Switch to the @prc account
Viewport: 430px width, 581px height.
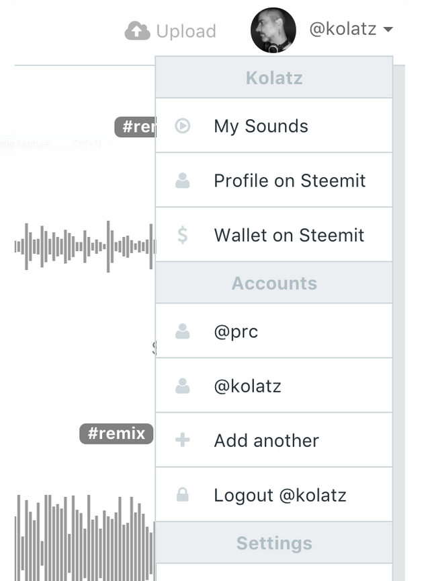[236, 331]
